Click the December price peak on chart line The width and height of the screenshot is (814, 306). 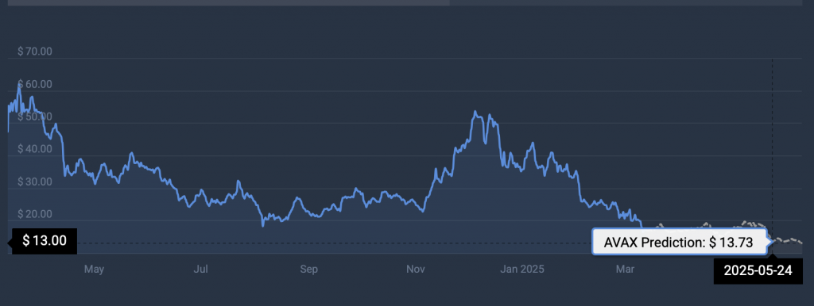pos(475,112)
